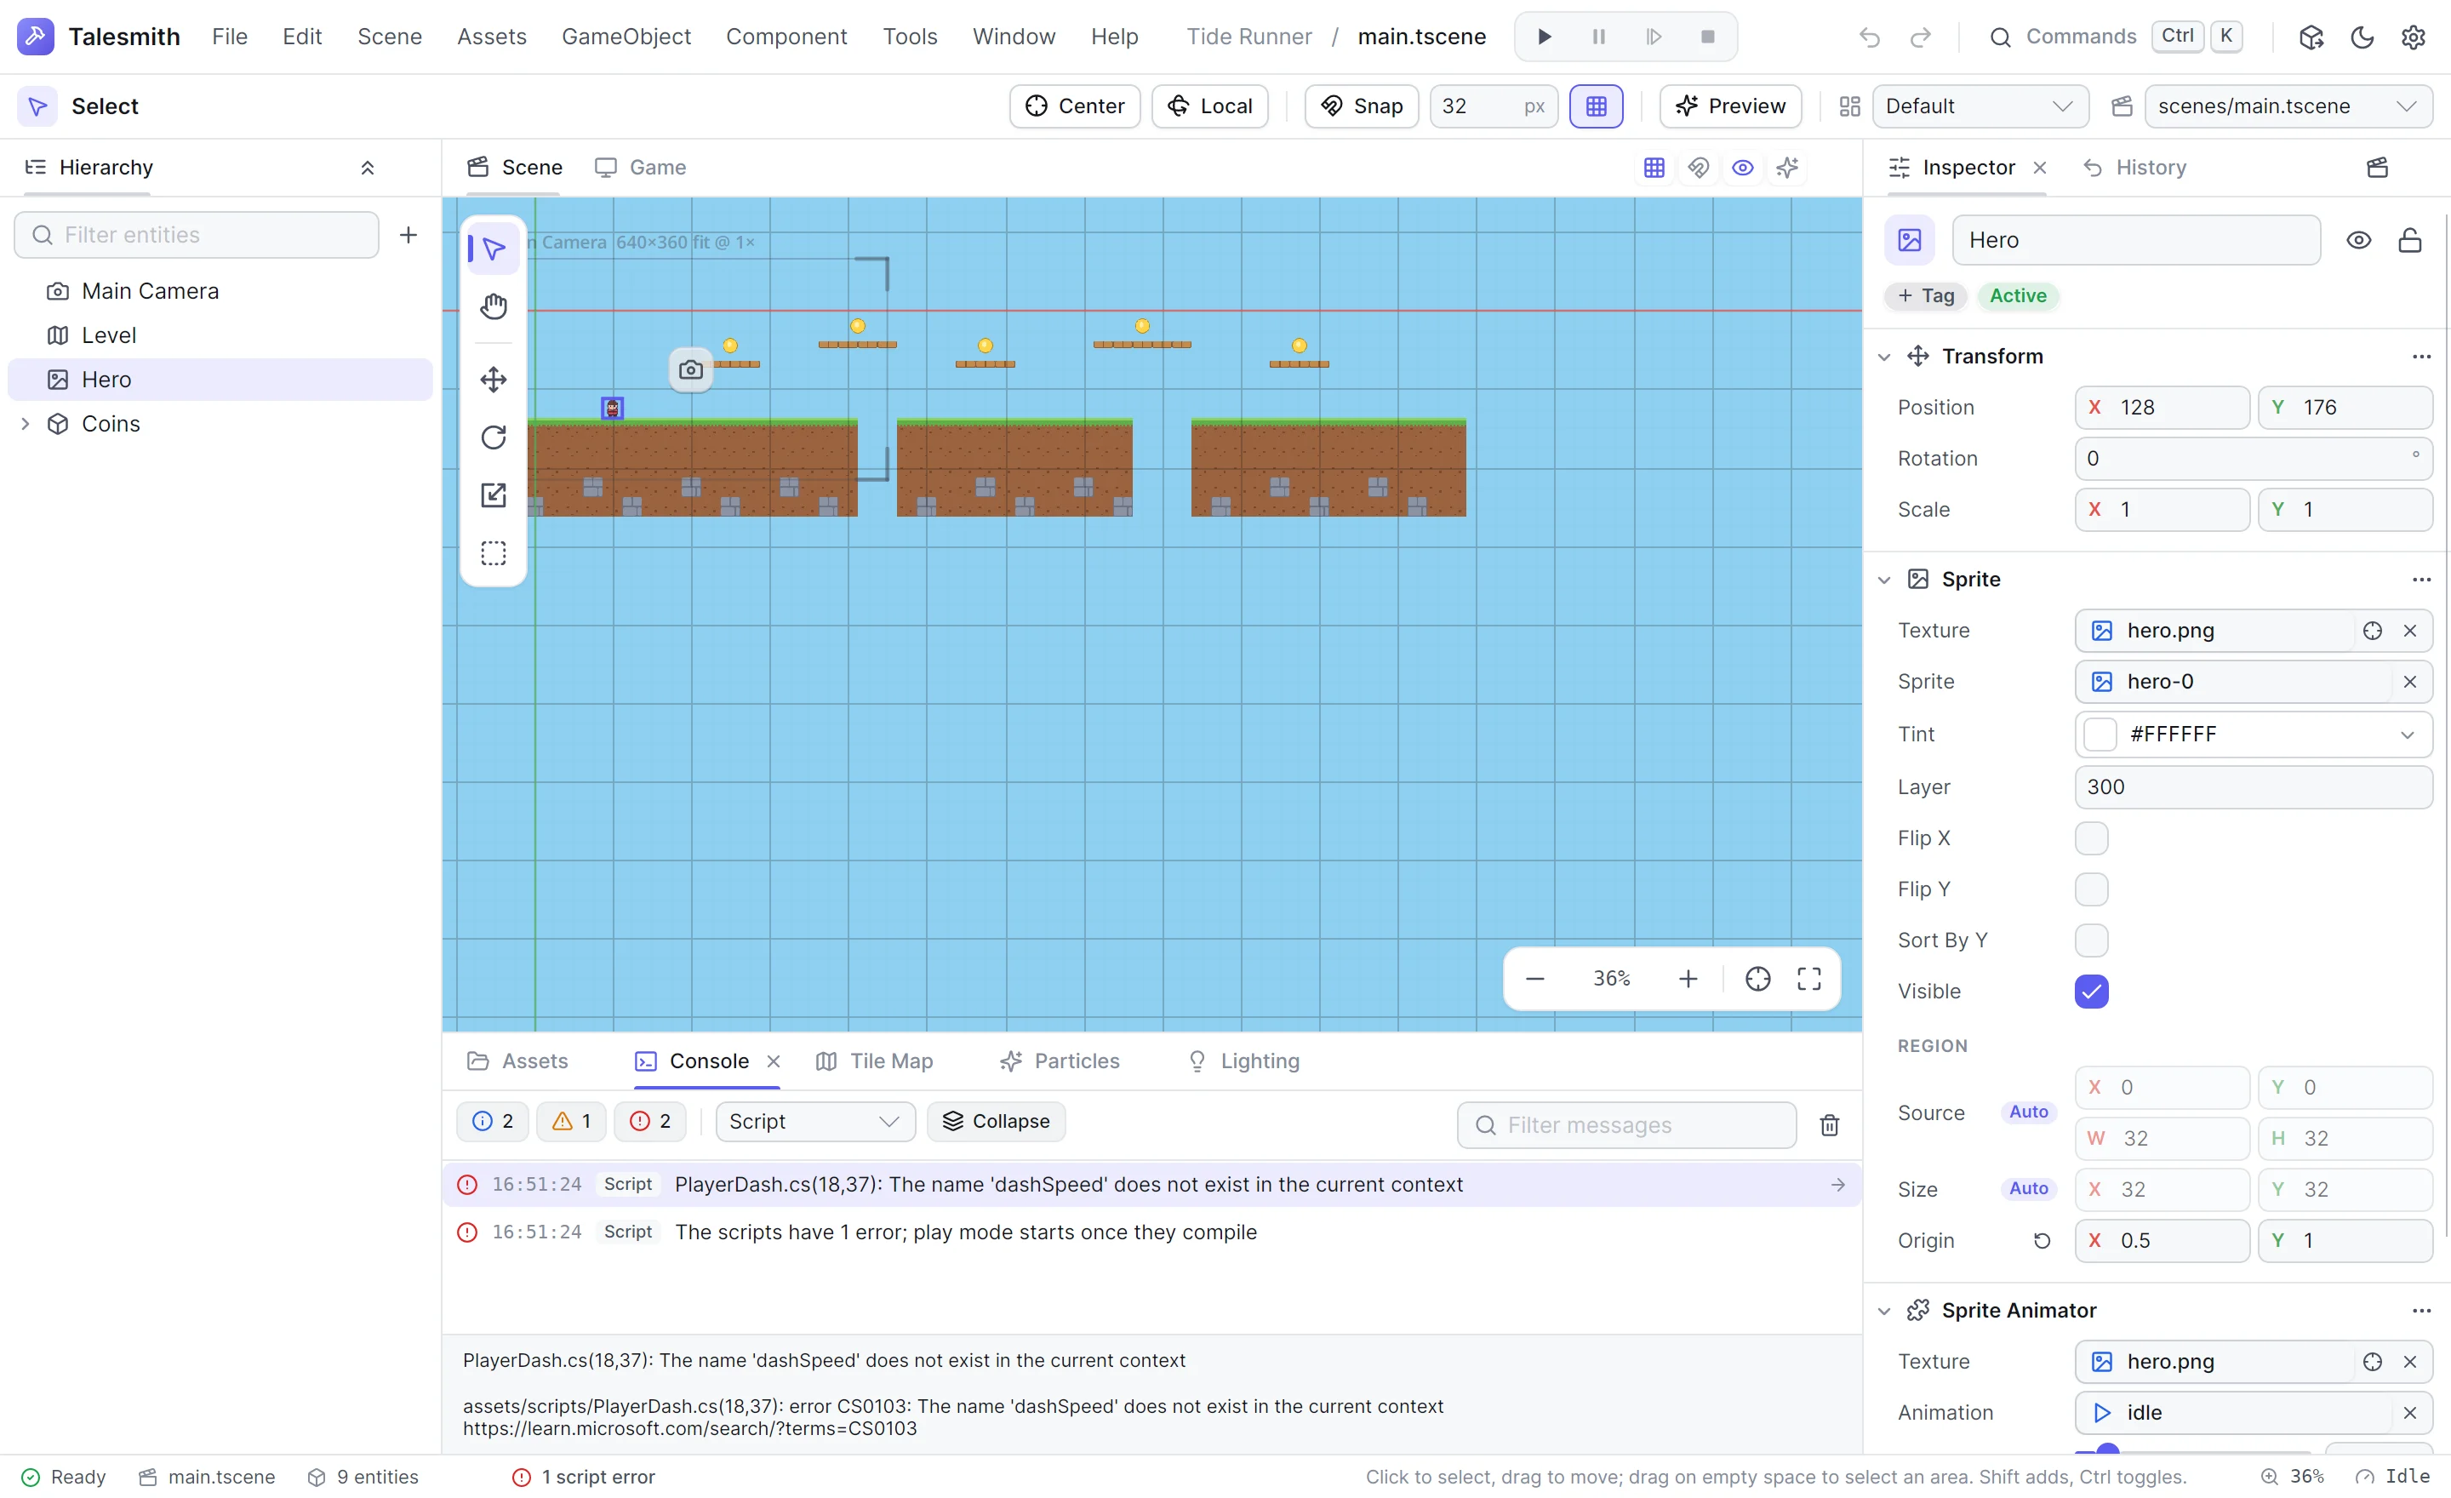The image size is (2451, 1498).
Task: Collapse the Transform section
Action: coord(1883,356)
